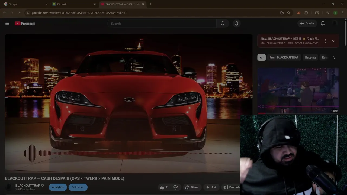Image resolution: width=347 pixels, height=195 pixels.
Task: Close the Google tab
Action: [46, 4]
